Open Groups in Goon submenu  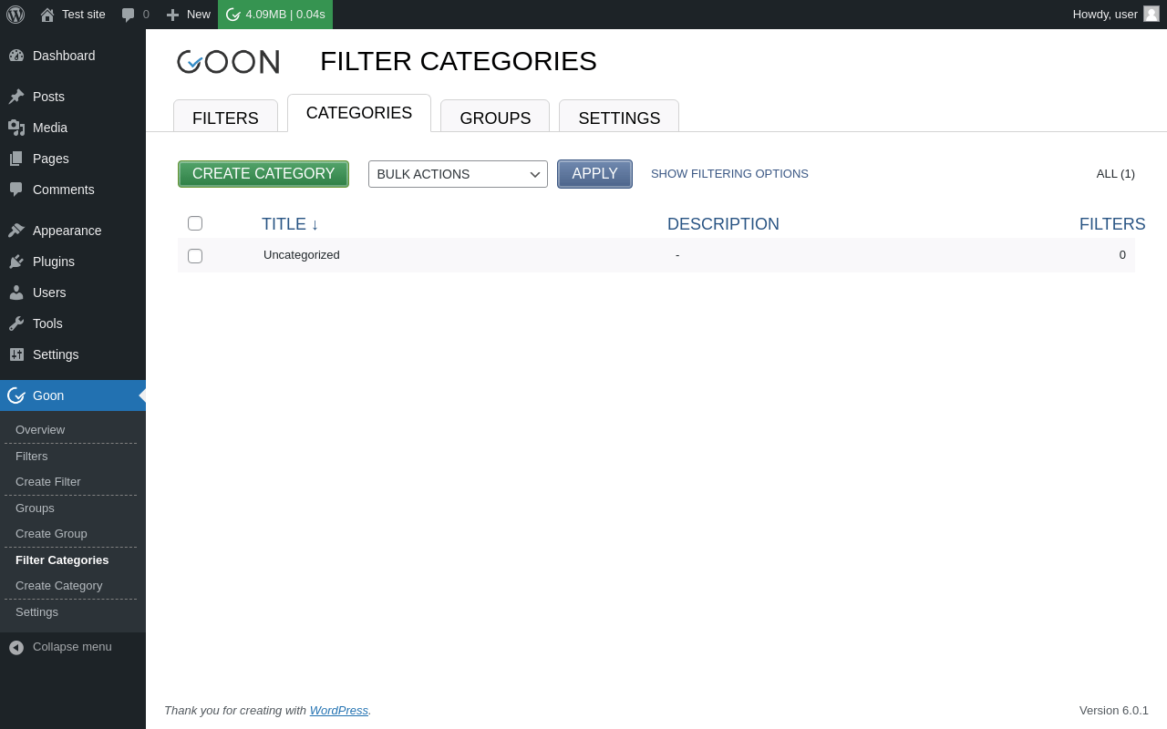pyautogui.click(x=35, y=508)
